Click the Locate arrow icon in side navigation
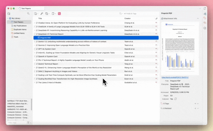213x131 pixels. coord(205,28)
